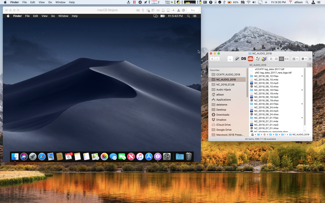Open Trash in the Mojave dock
Screen dimensions: 325x203
pos(188,156)
